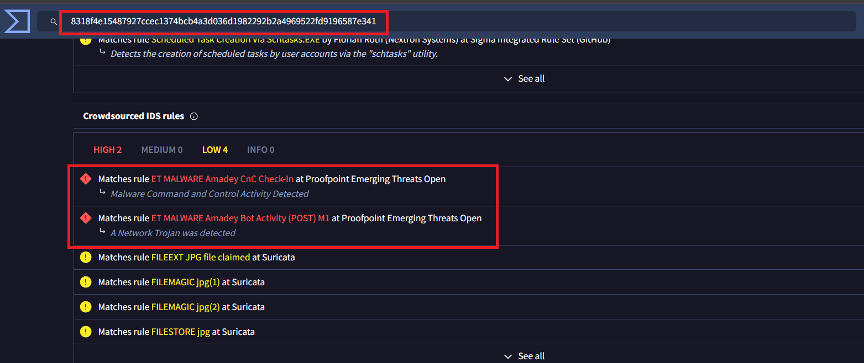This screenshot has height=363, width=864.
Task: Click red alert icon for Amadey Bot Activity
Action: [86, 218]
